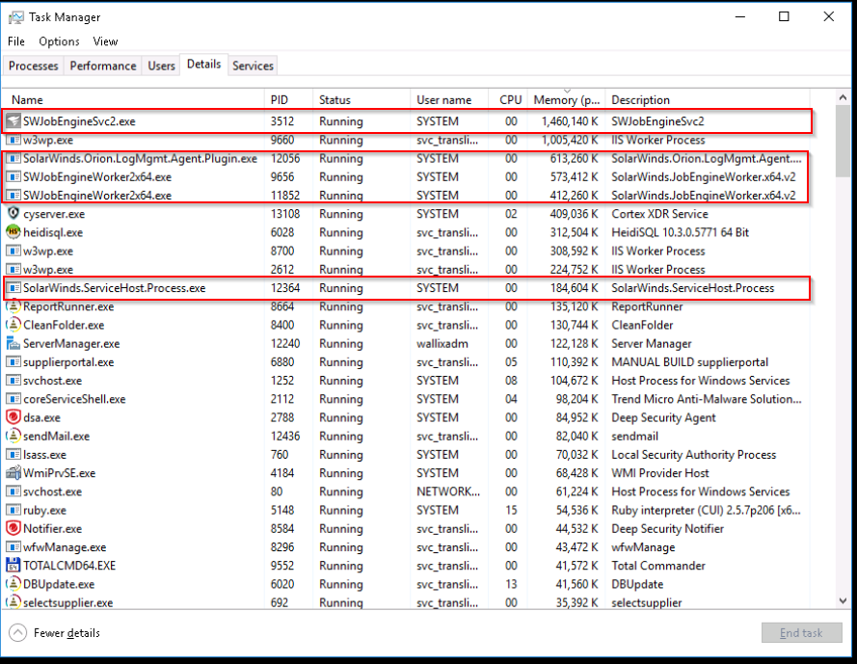Click memory value 1,460,140 K

pyautogui.click(x=570, y=121)
